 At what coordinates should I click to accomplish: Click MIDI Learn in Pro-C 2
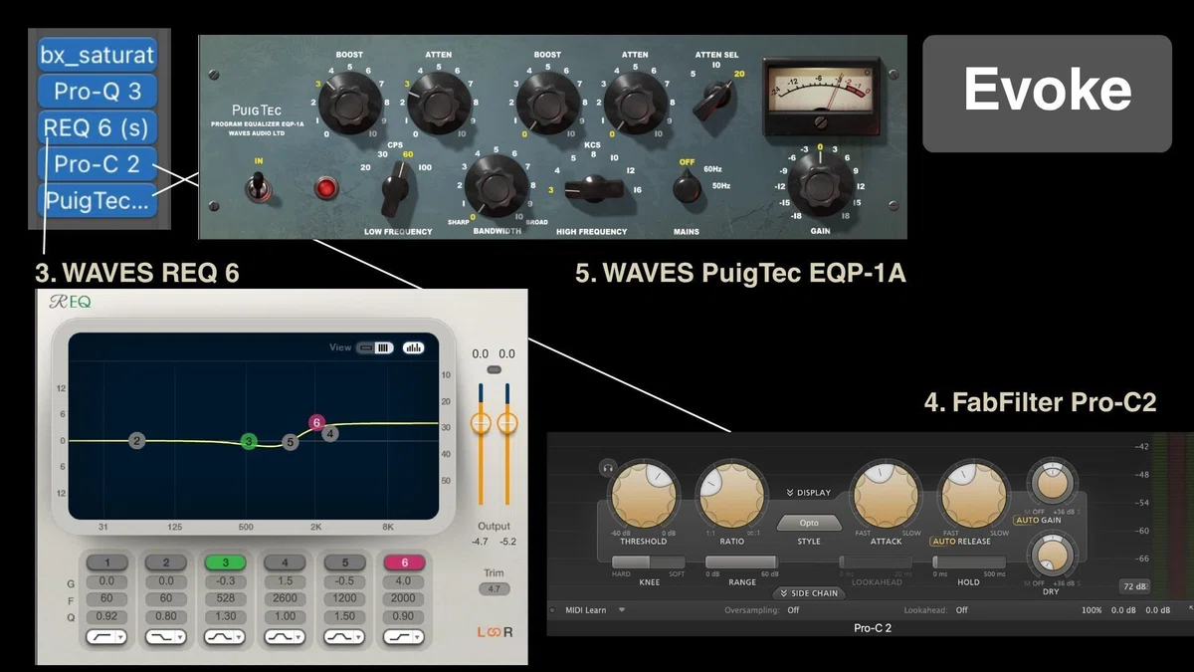coord(586,609)
